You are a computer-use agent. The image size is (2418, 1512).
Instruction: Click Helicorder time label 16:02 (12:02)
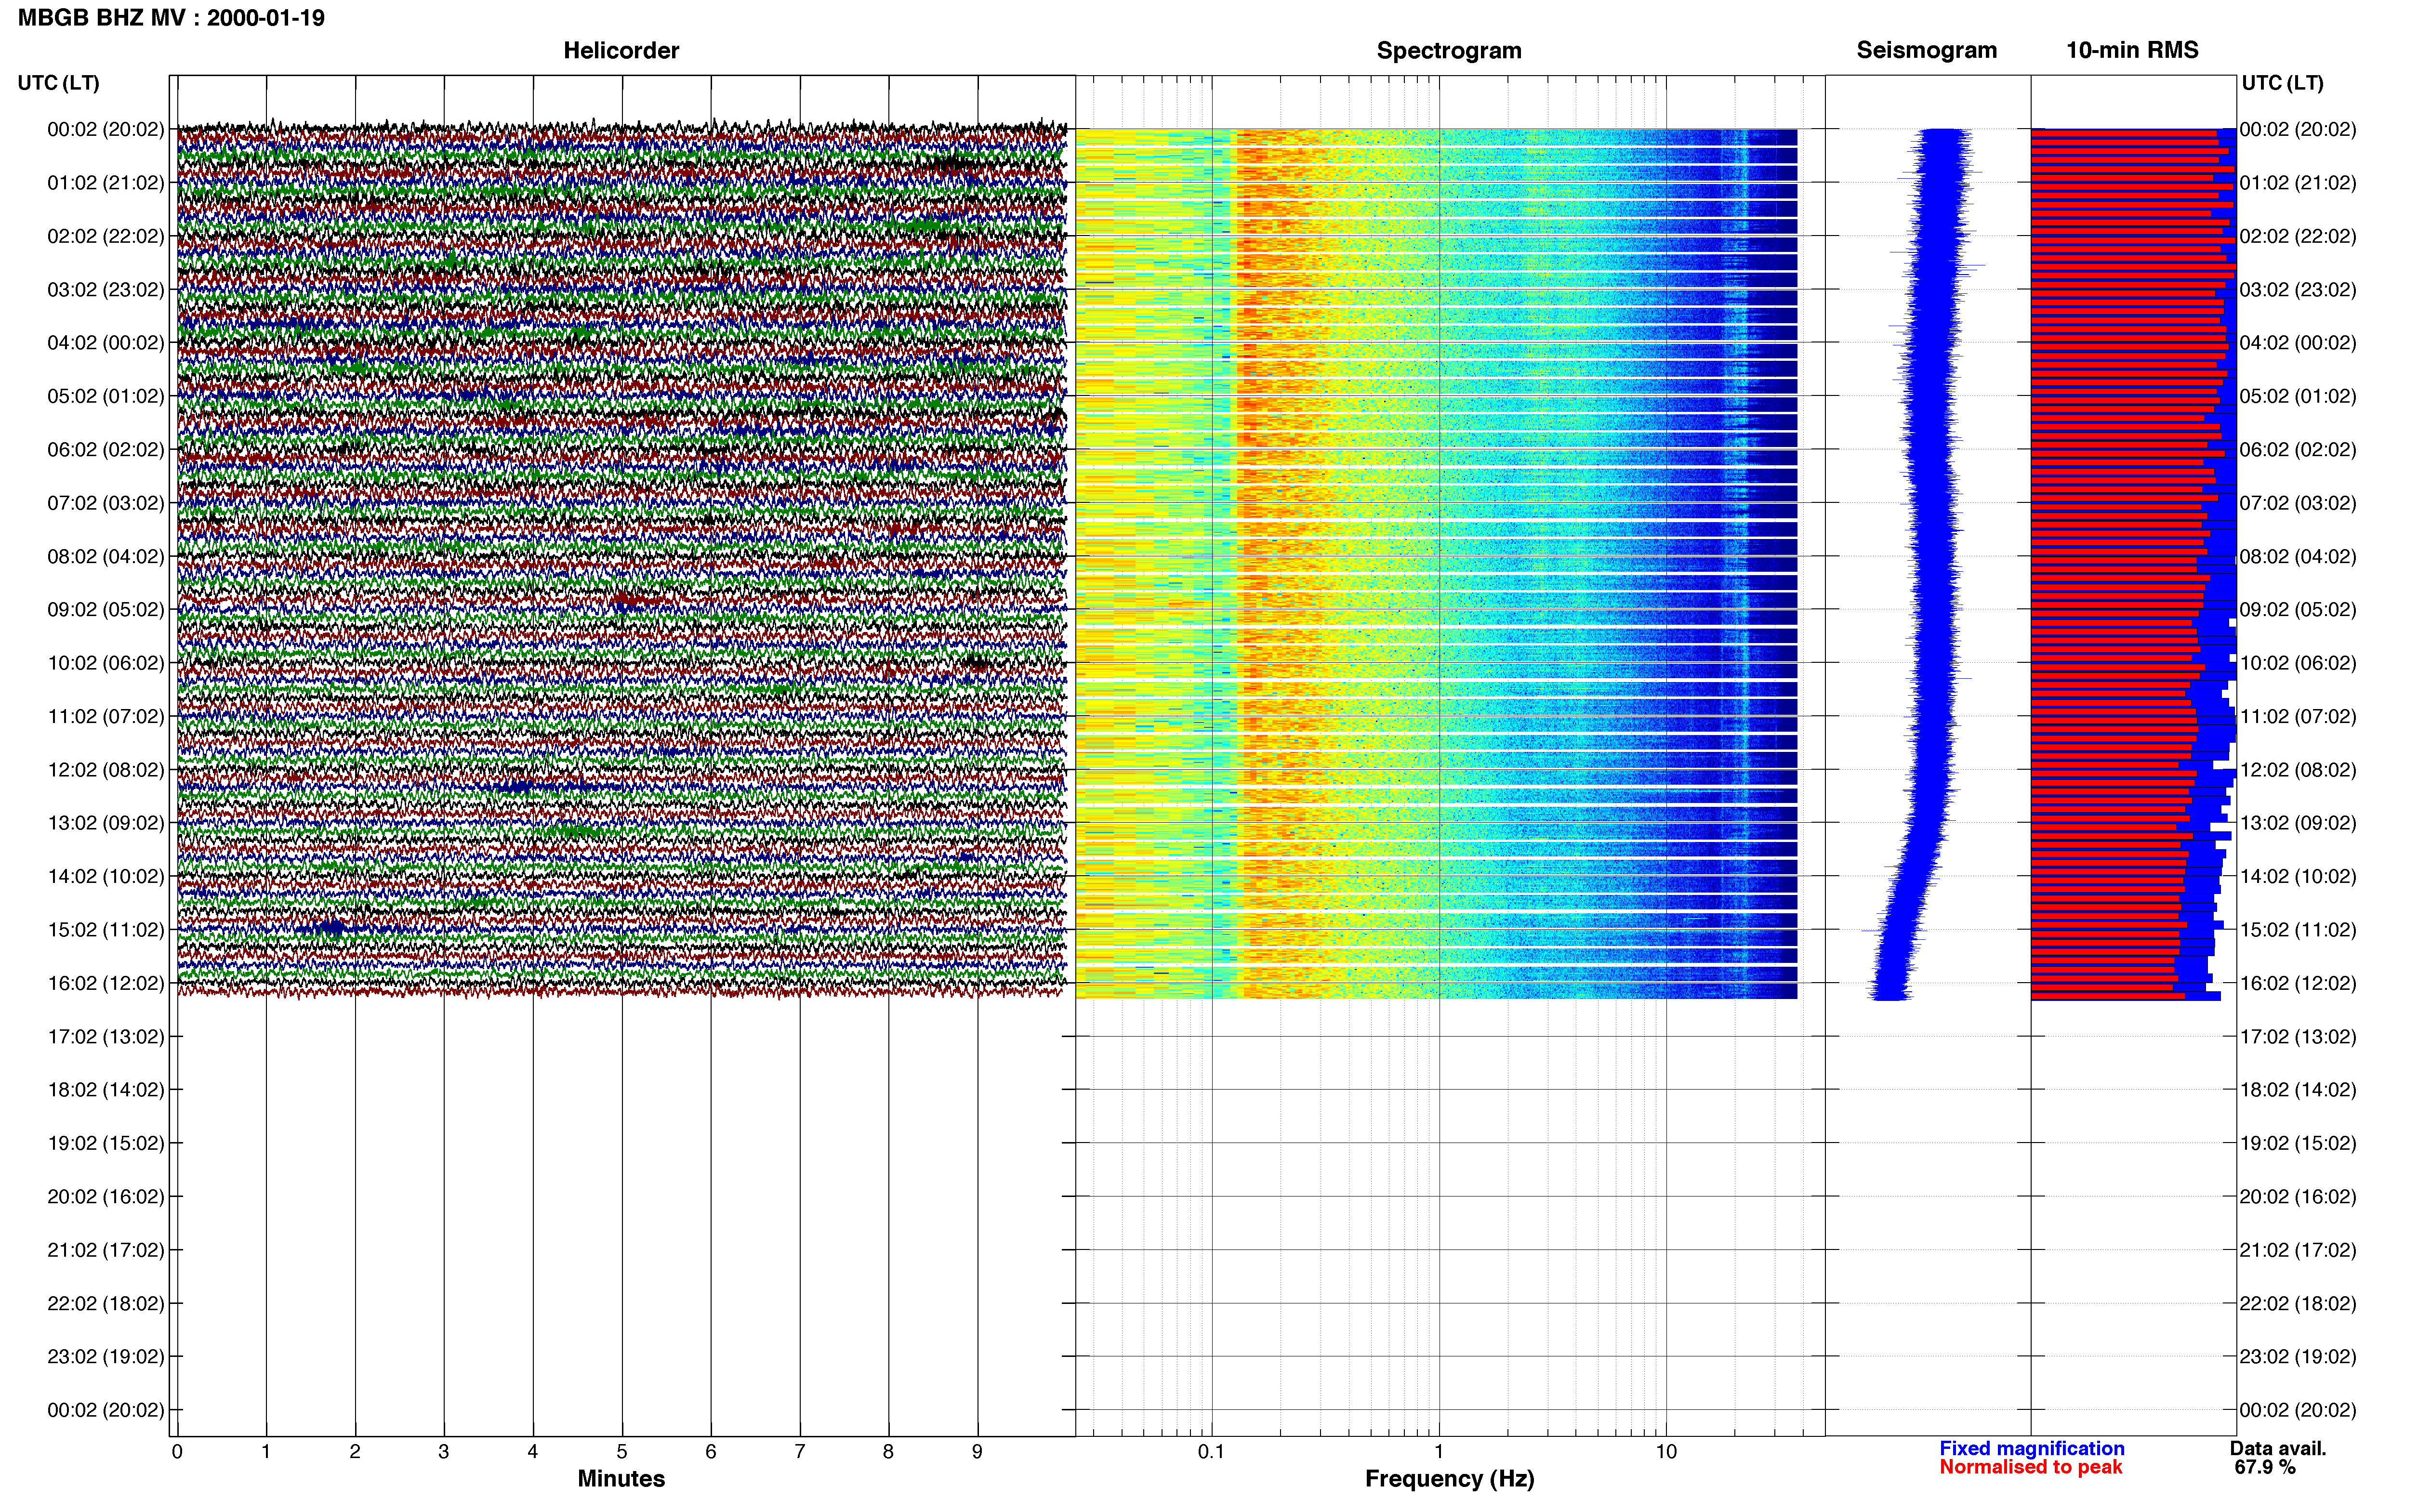tap(106, 983)
